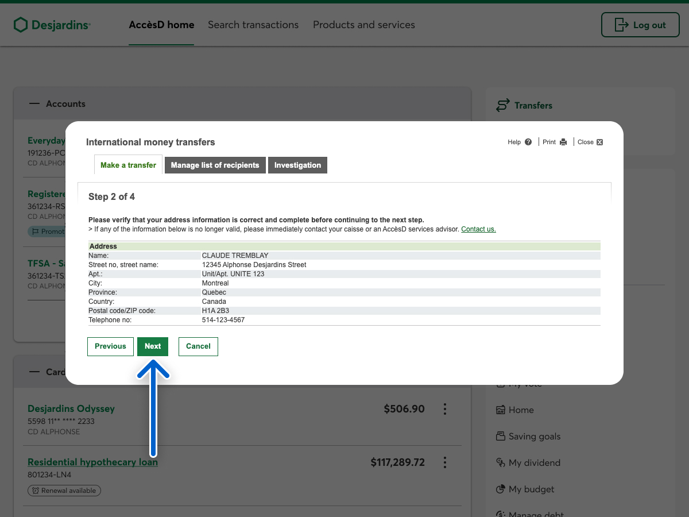Click the My budget pie icon
The height and width of the screenshot is (517, 689).
pyautogui.click(x=501, y=489)
